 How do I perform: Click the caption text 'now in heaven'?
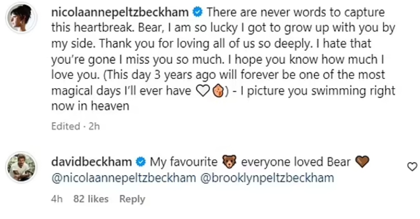(90, 106)
